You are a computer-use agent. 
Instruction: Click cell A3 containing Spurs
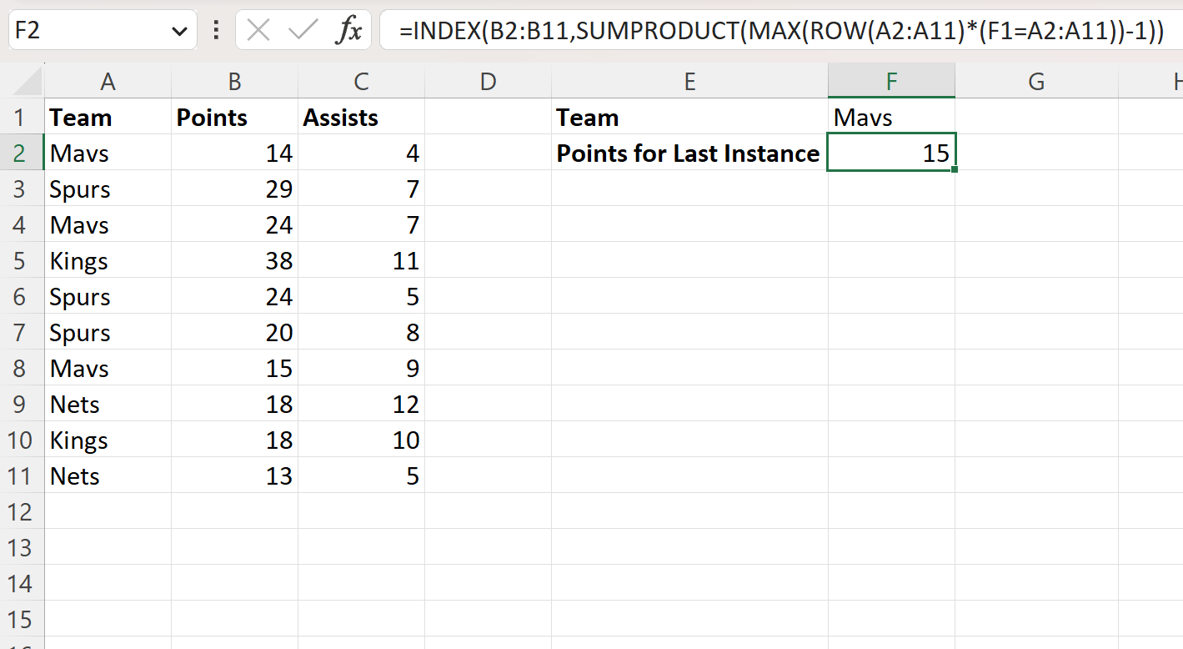click(108, 189)
